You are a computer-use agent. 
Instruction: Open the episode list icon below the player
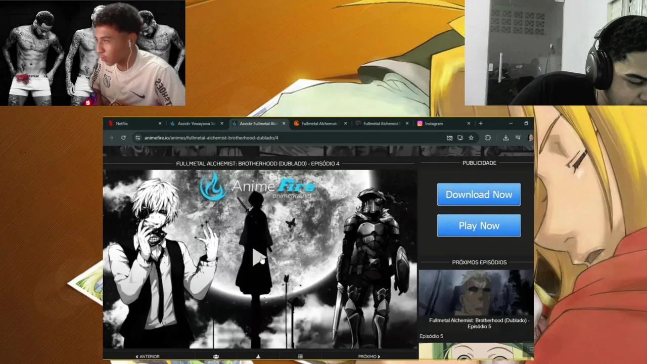point(300,356)
